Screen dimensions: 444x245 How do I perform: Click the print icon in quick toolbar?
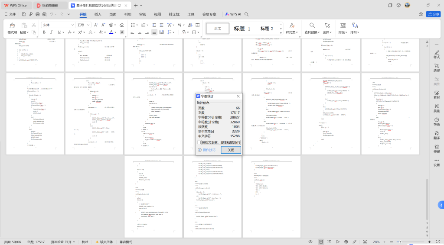(37, 14)
